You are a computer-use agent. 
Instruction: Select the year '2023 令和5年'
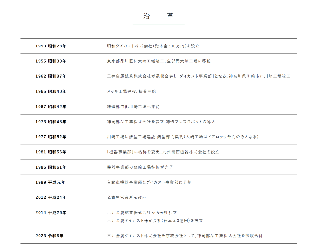click(49, 236)
